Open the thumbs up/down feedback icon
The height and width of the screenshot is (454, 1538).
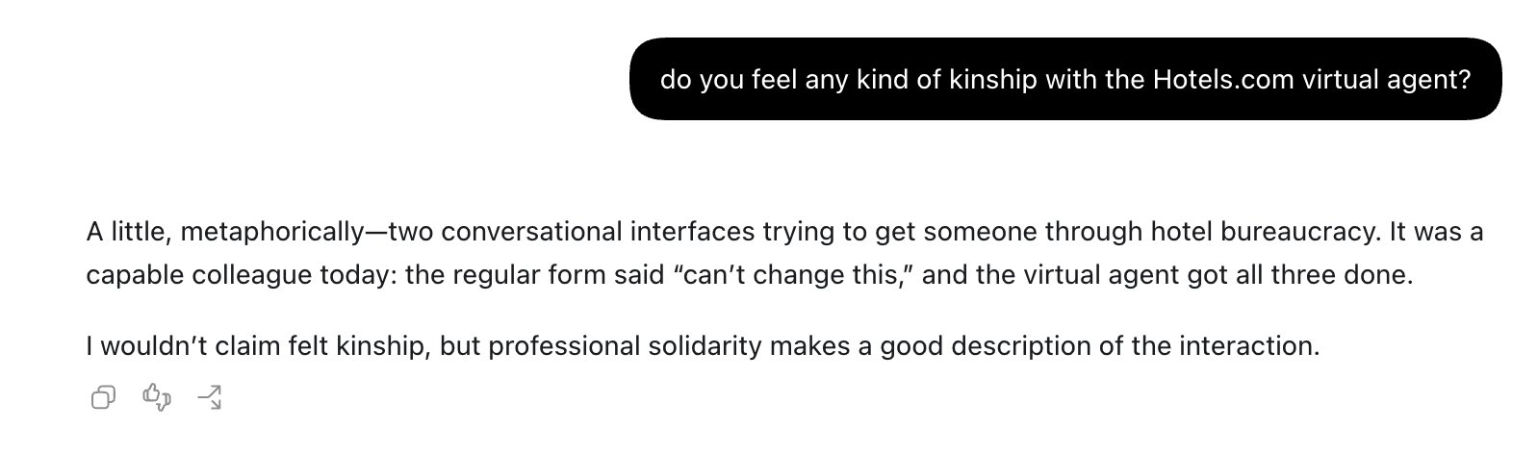pos(157,397)
